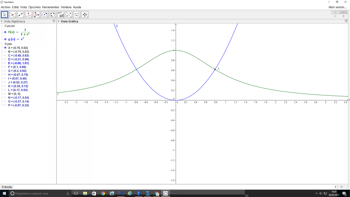Select the Intersect point tool
350x197 pixels.
pos(13,14)
